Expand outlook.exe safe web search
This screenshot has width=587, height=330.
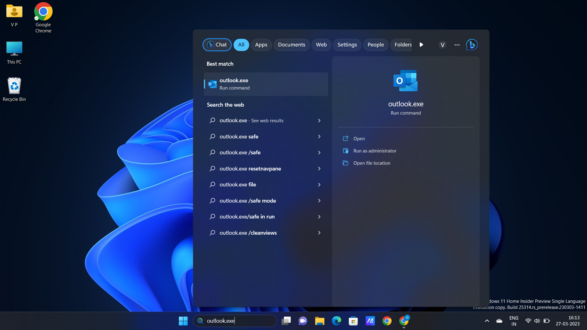pyautogui.click(x=319, y=136)
